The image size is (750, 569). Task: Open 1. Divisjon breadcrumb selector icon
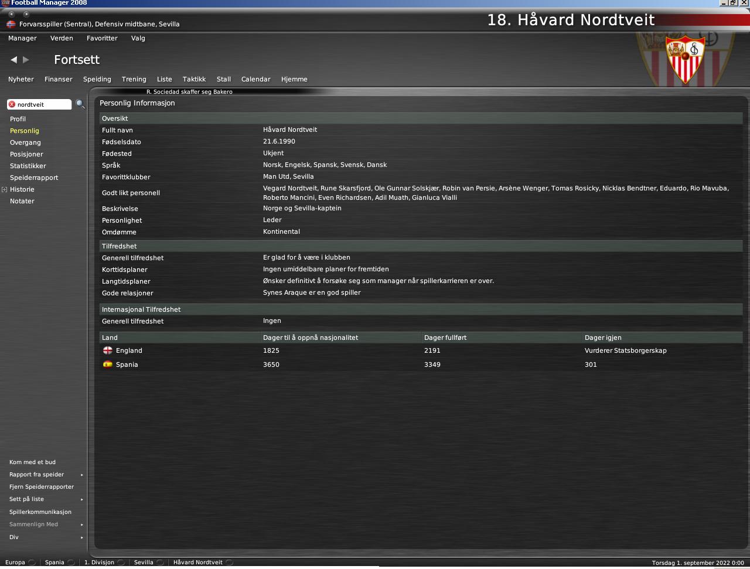click(x=121, y=563)
